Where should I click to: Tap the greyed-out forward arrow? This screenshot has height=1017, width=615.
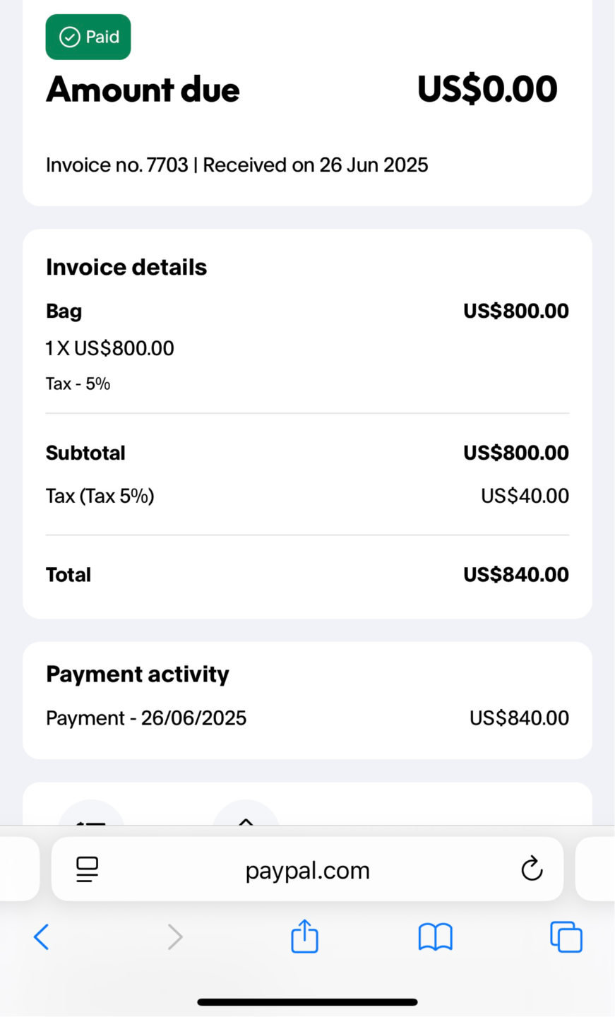174,937
